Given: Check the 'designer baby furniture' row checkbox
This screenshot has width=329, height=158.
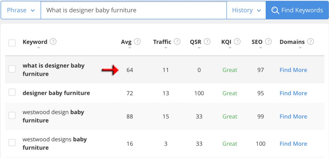Looking at the screenshot, I should point(12,92).
